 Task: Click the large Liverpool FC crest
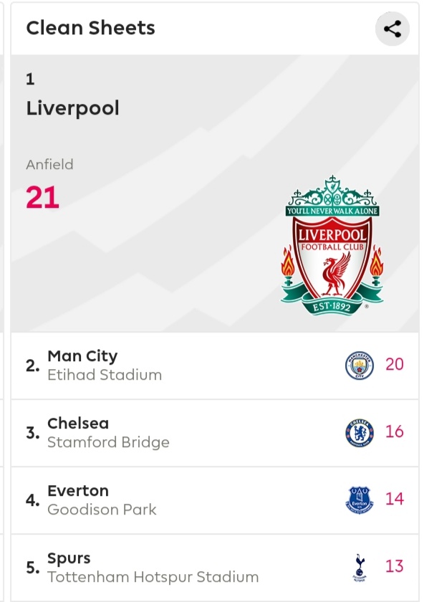(x=332, y=246)
